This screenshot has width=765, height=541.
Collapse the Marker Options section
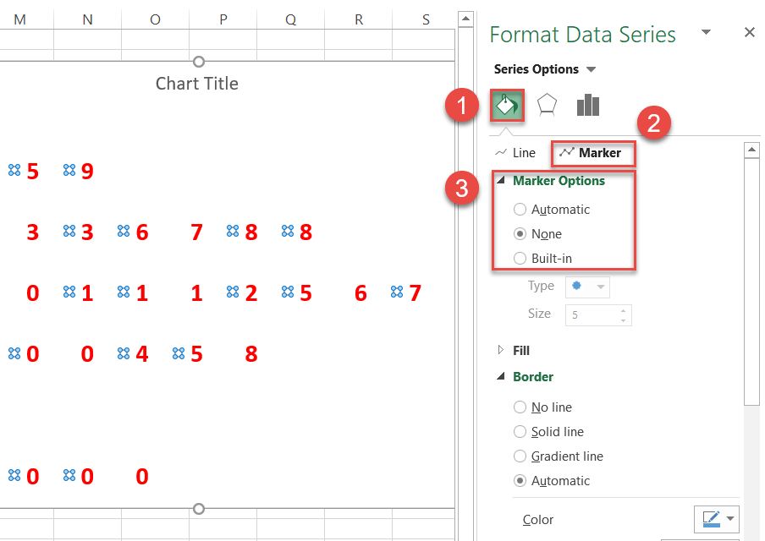(503, 180)
